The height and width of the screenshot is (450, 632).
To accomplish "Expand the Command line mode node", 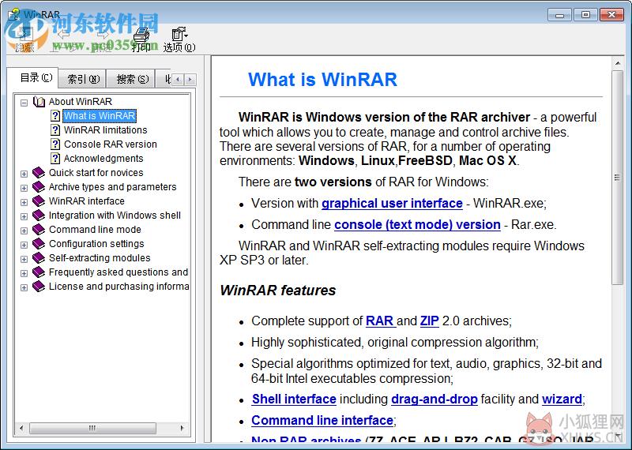I will (x=24, y=231).
